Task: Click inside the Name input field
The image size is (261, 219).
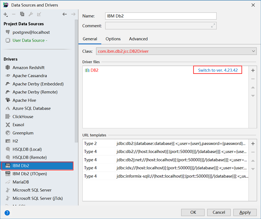Action: coord(160,16)
